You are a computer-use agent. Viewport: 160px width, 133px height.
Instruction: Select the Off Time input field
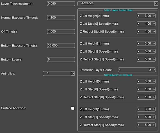click(x=61, y=32)
